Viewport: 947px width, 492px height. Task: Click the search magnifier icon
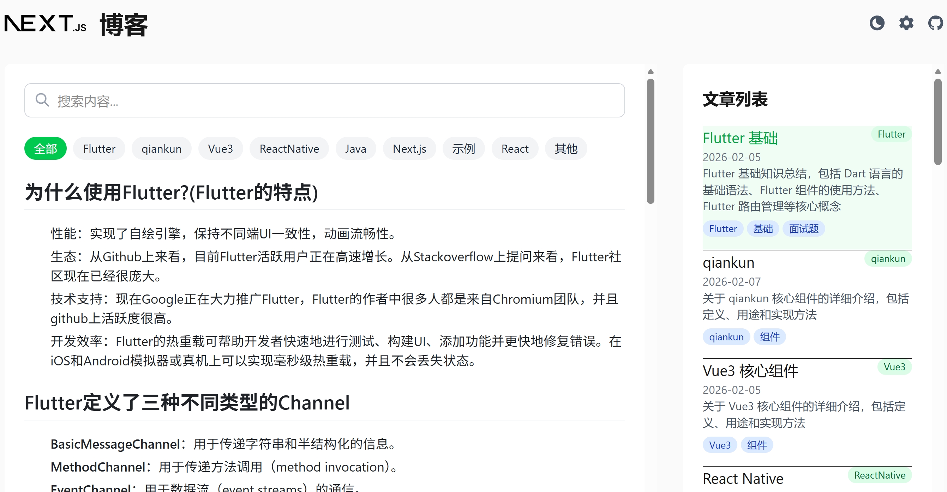coord(42,100)
